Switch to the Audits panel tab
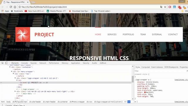188x106 pixels. 95,63
